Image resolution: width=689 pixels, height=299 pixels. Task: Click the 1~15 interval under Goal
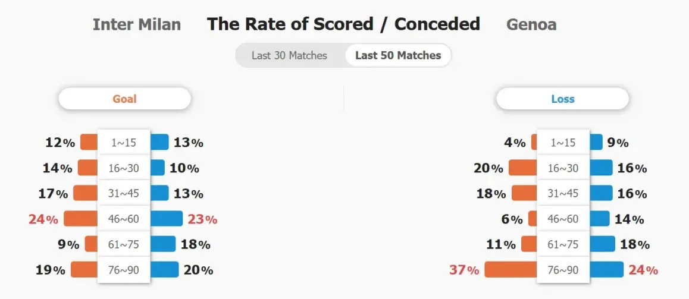pyautogui.click(x=124, y=142)
